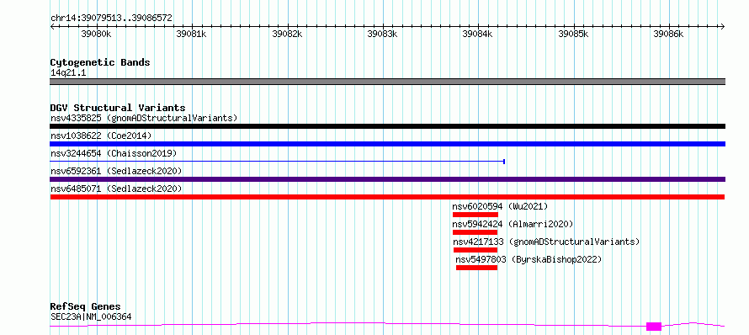
Task: Select the blue nsv1038622 variant bar
Action: coord(388,144)
